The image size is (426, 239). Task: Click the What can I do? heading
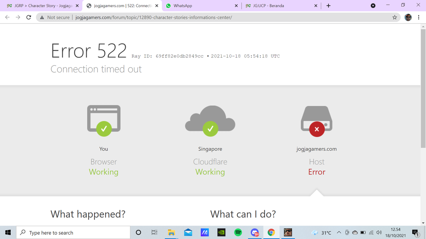click(243, 214)
